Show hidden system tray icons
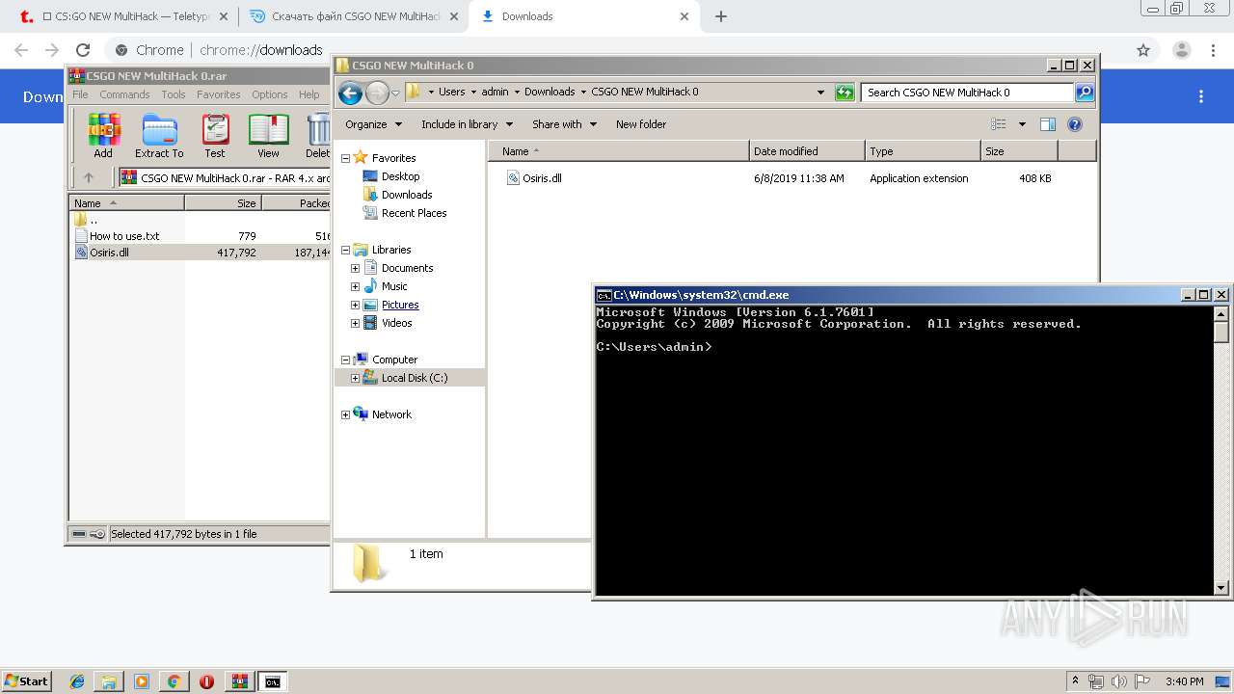The image size is (1234, 694). (1076, 681)
